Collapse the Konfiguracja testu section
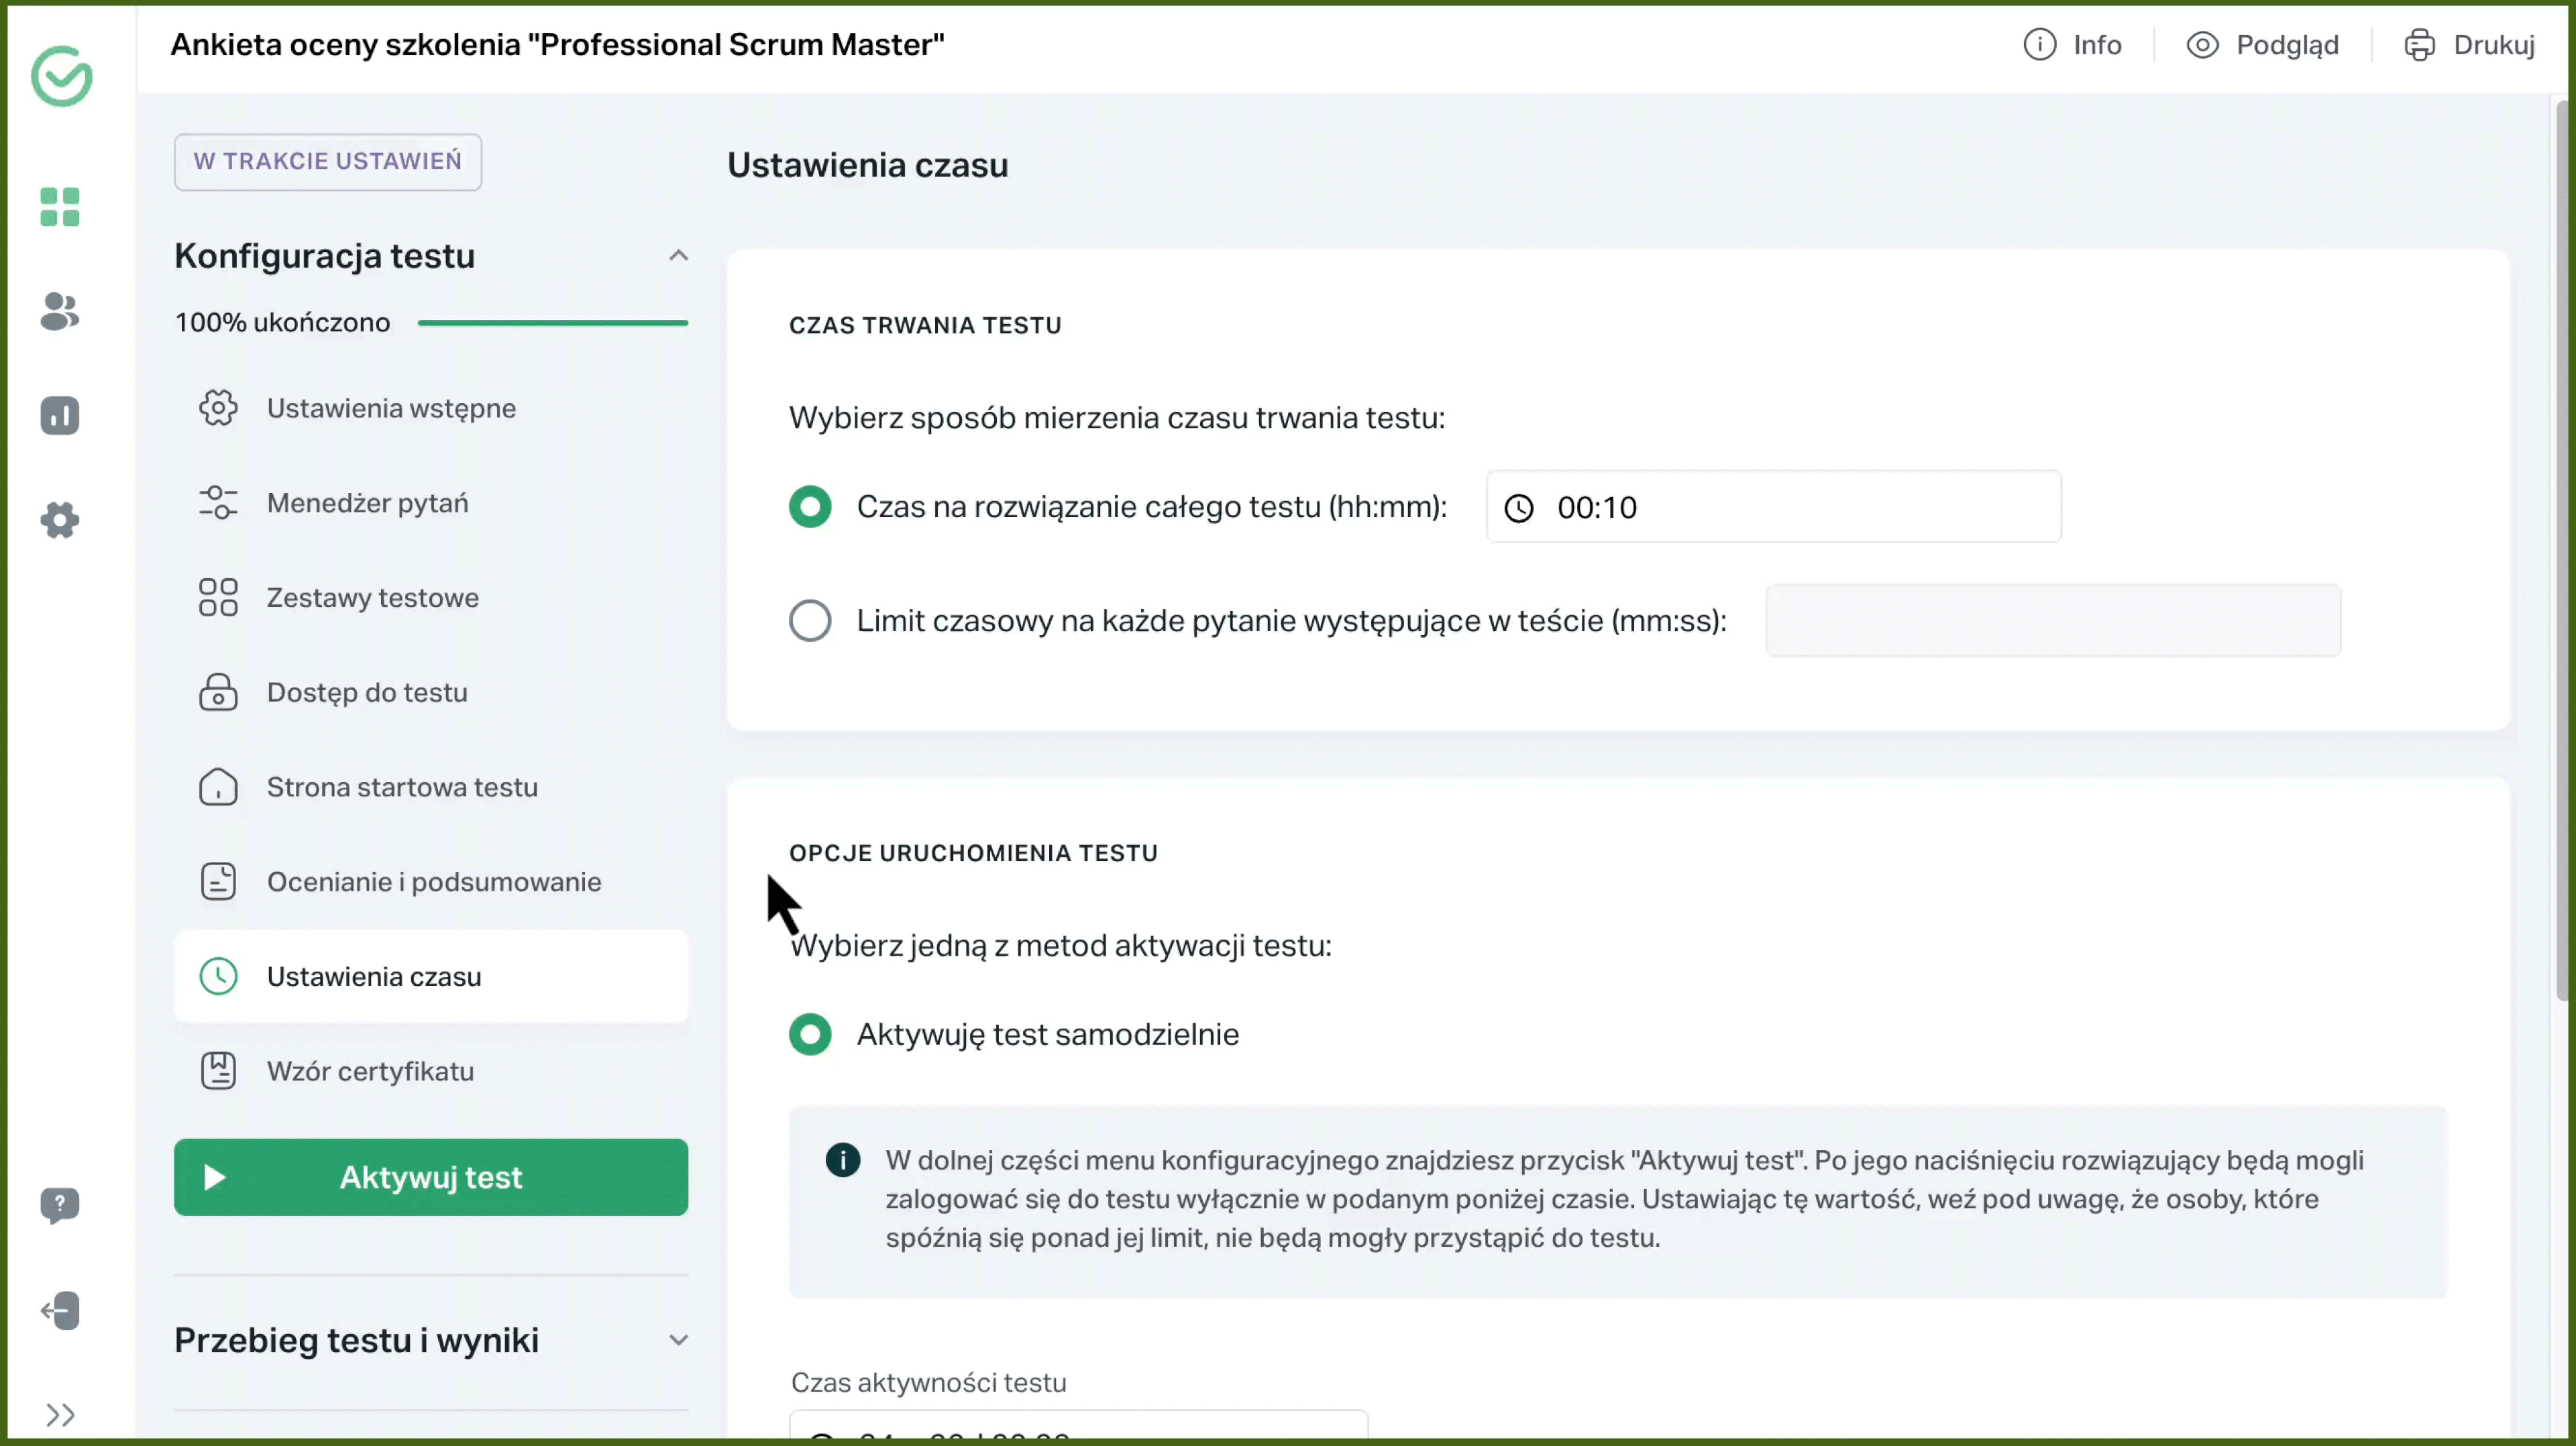The width and height of the screenshot is (2576, 1446). pos(679,256)
